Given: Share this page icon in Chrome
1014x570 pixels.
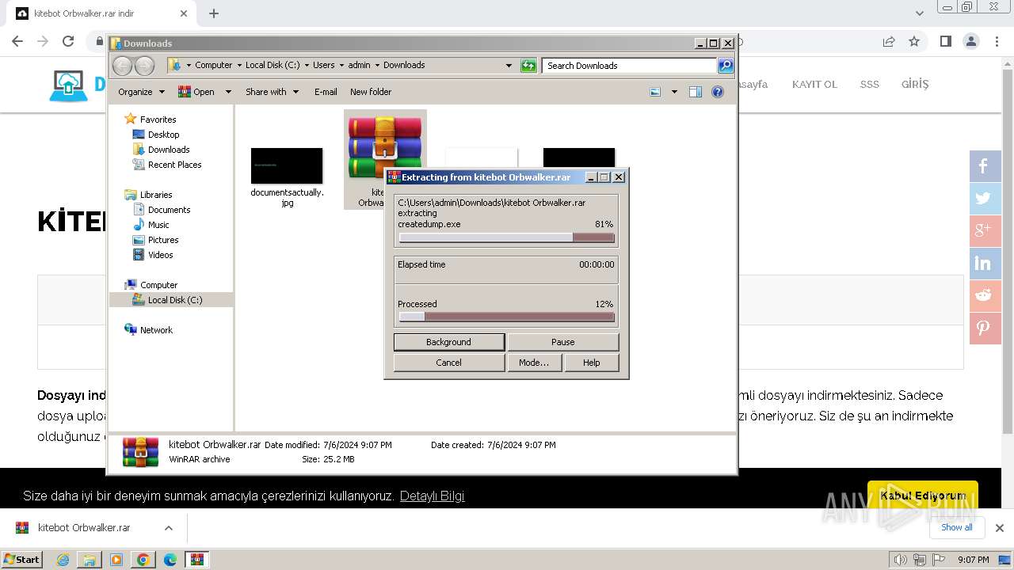Looking at the screenshot, I should (x=889, y=41).
